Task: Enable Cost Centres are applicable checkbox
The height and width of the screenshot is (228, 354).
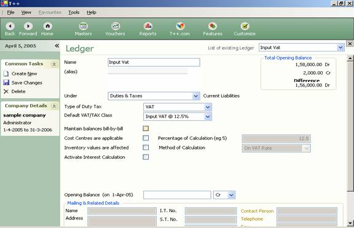Action: click(146, 138)
